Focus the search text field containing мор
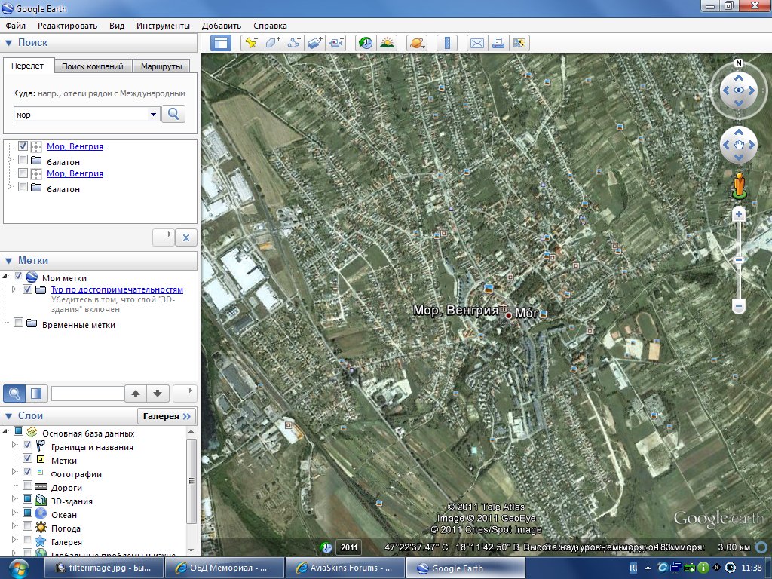The width and height of the screenshot is (772, 579). pyautogui.click(x=81, y=115)
